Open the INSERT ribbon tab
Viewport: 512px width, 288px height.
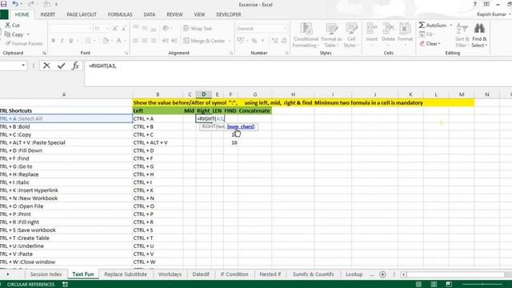click(x=48, y=14)
